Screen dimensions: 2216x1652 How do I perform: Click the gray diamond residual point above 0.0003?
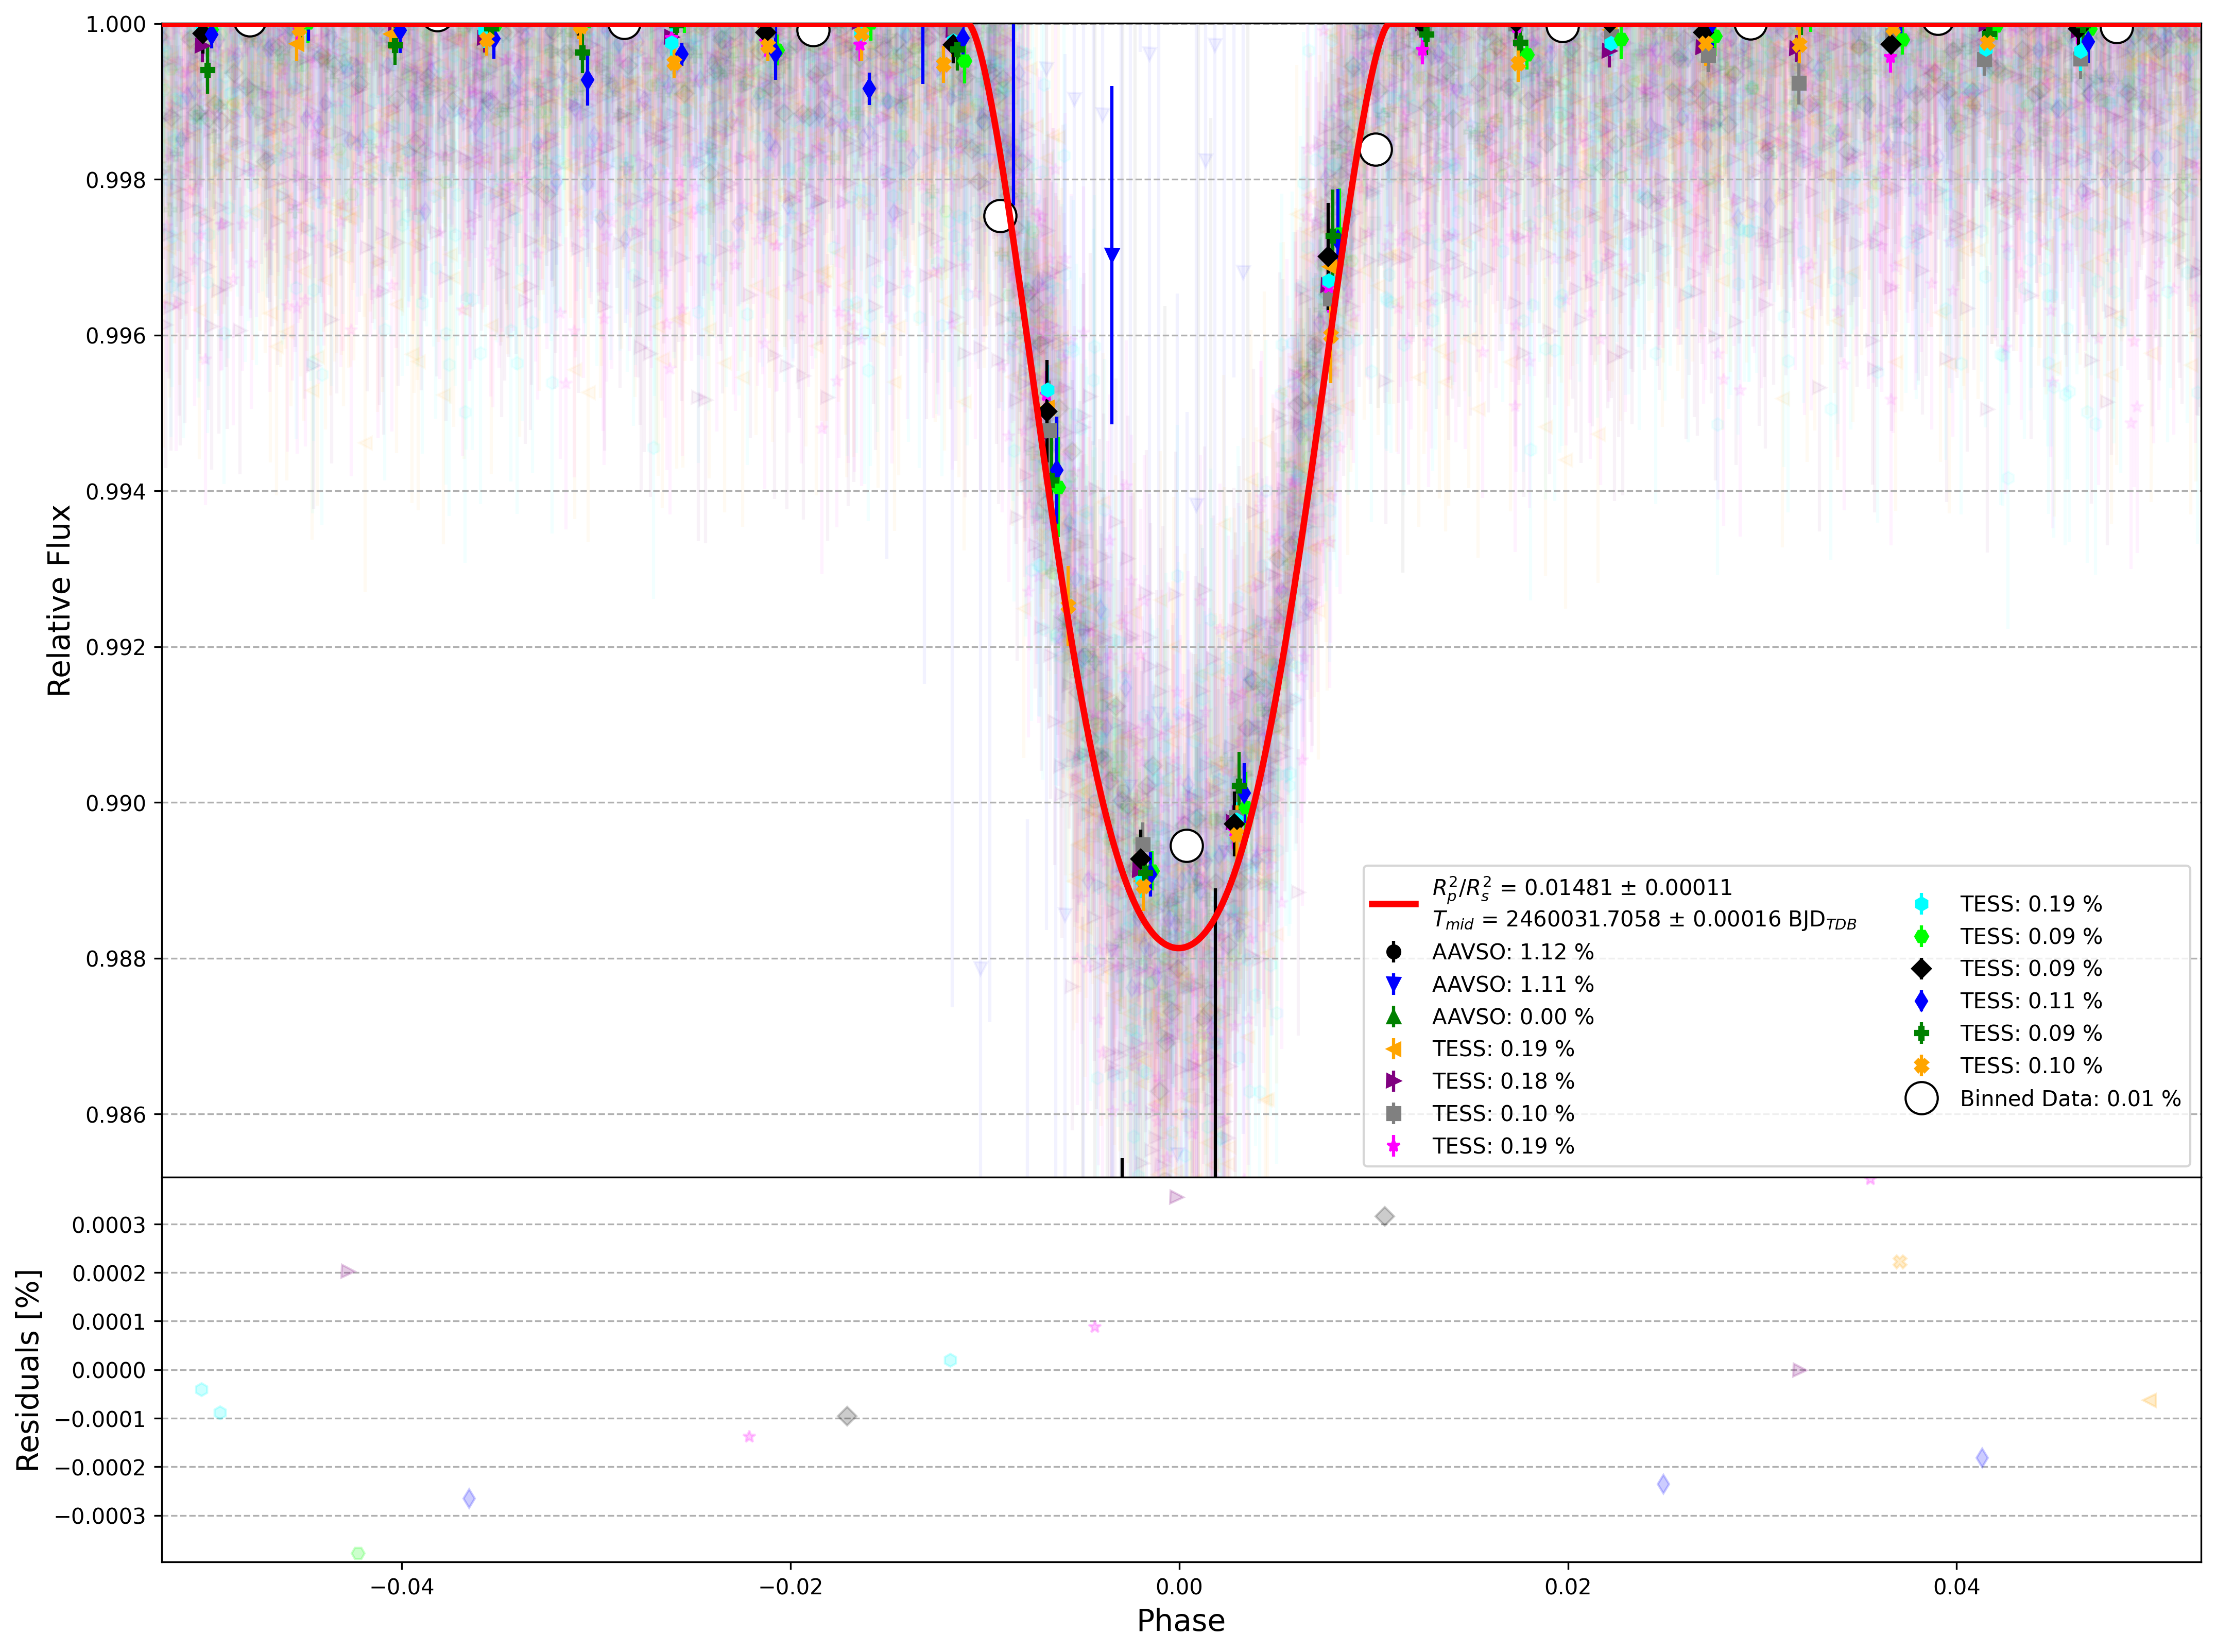[x=1384, y=1217]
